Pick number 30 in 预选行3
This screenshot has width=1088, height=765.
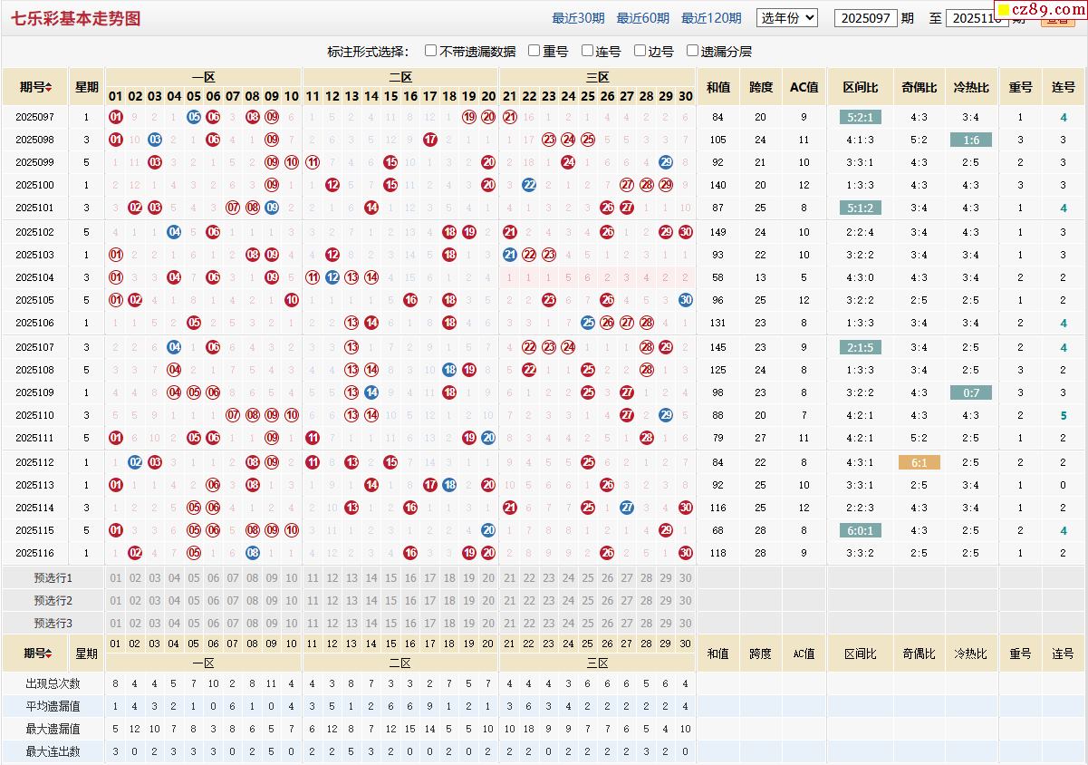coord(685,624)
